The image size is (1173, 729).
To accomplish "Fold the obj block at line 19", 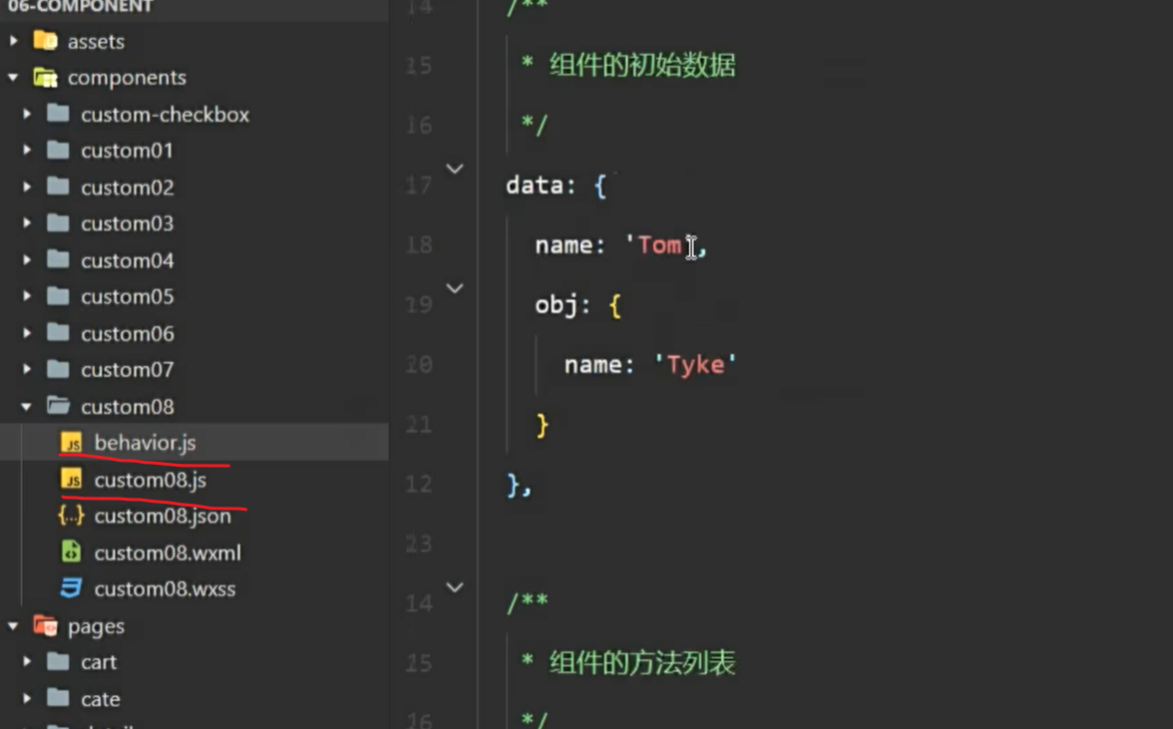I will coord(455,289).
